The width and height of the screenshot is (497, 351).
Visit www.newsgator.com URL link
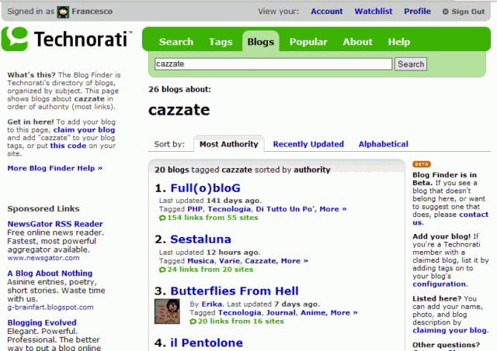pos(43,258)
